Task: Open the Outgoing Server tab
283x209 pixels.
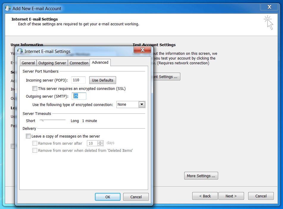Action: tap(52, 63)
